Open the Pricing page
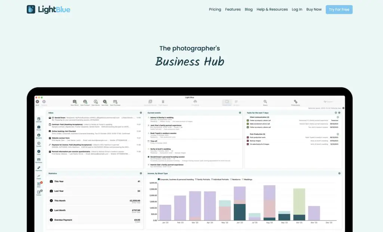 [x=215, y=9]
